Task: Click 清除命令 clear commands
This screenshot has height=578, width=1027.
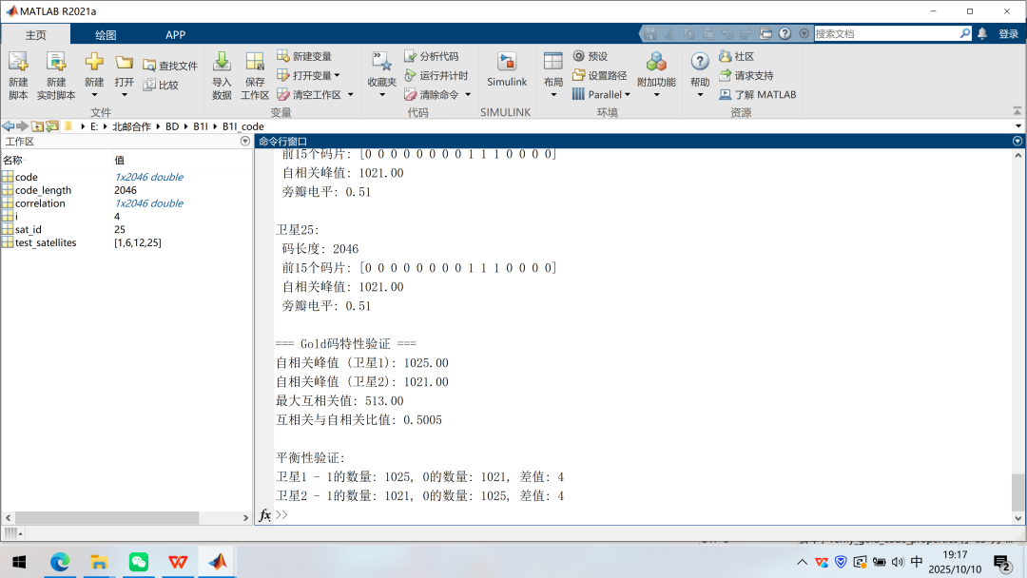Action: [x=433, y=94]
